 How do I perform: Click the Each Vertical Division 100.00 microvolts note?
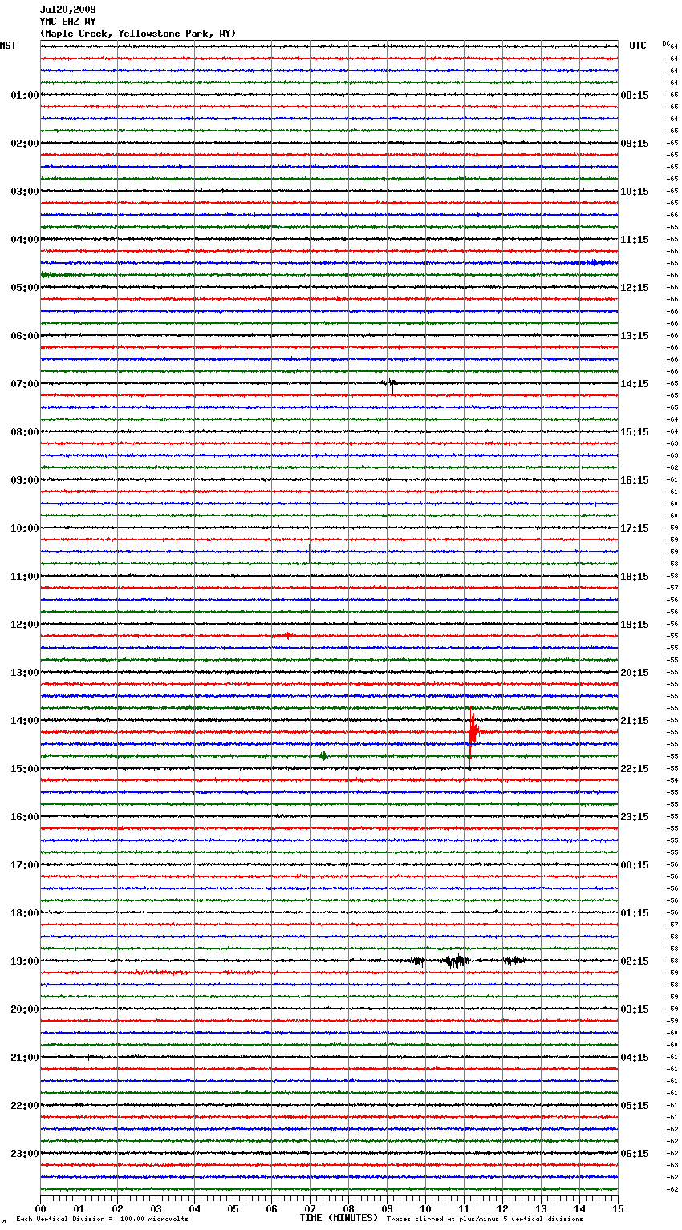(102, 1220)
